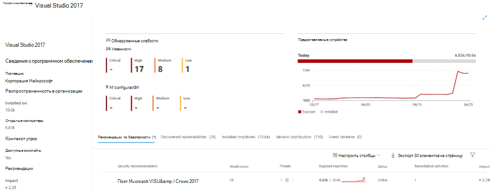The image size is (490, 194).
Task: Click the Сведения о программном обеспечении heading
Action: (x=49, y=61)
